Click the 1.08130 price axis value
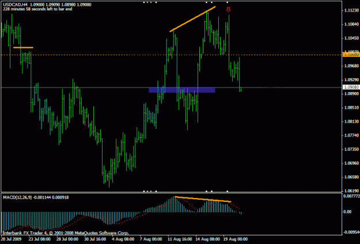This screenshot has width=360, height=244. [x=351, y=121]
